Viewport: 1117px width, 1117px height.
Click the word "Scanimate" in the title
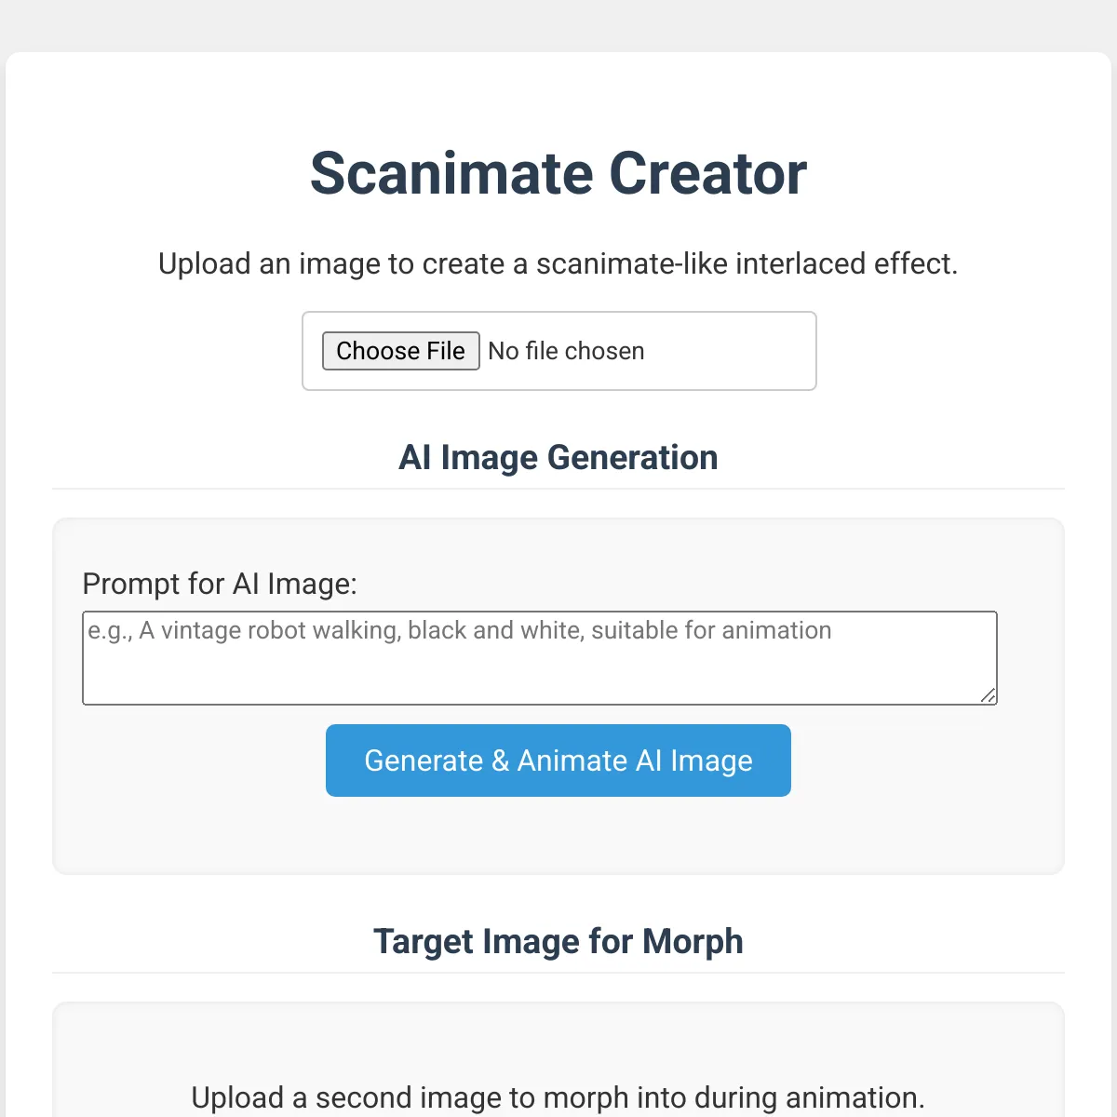[x=451, y=173]
